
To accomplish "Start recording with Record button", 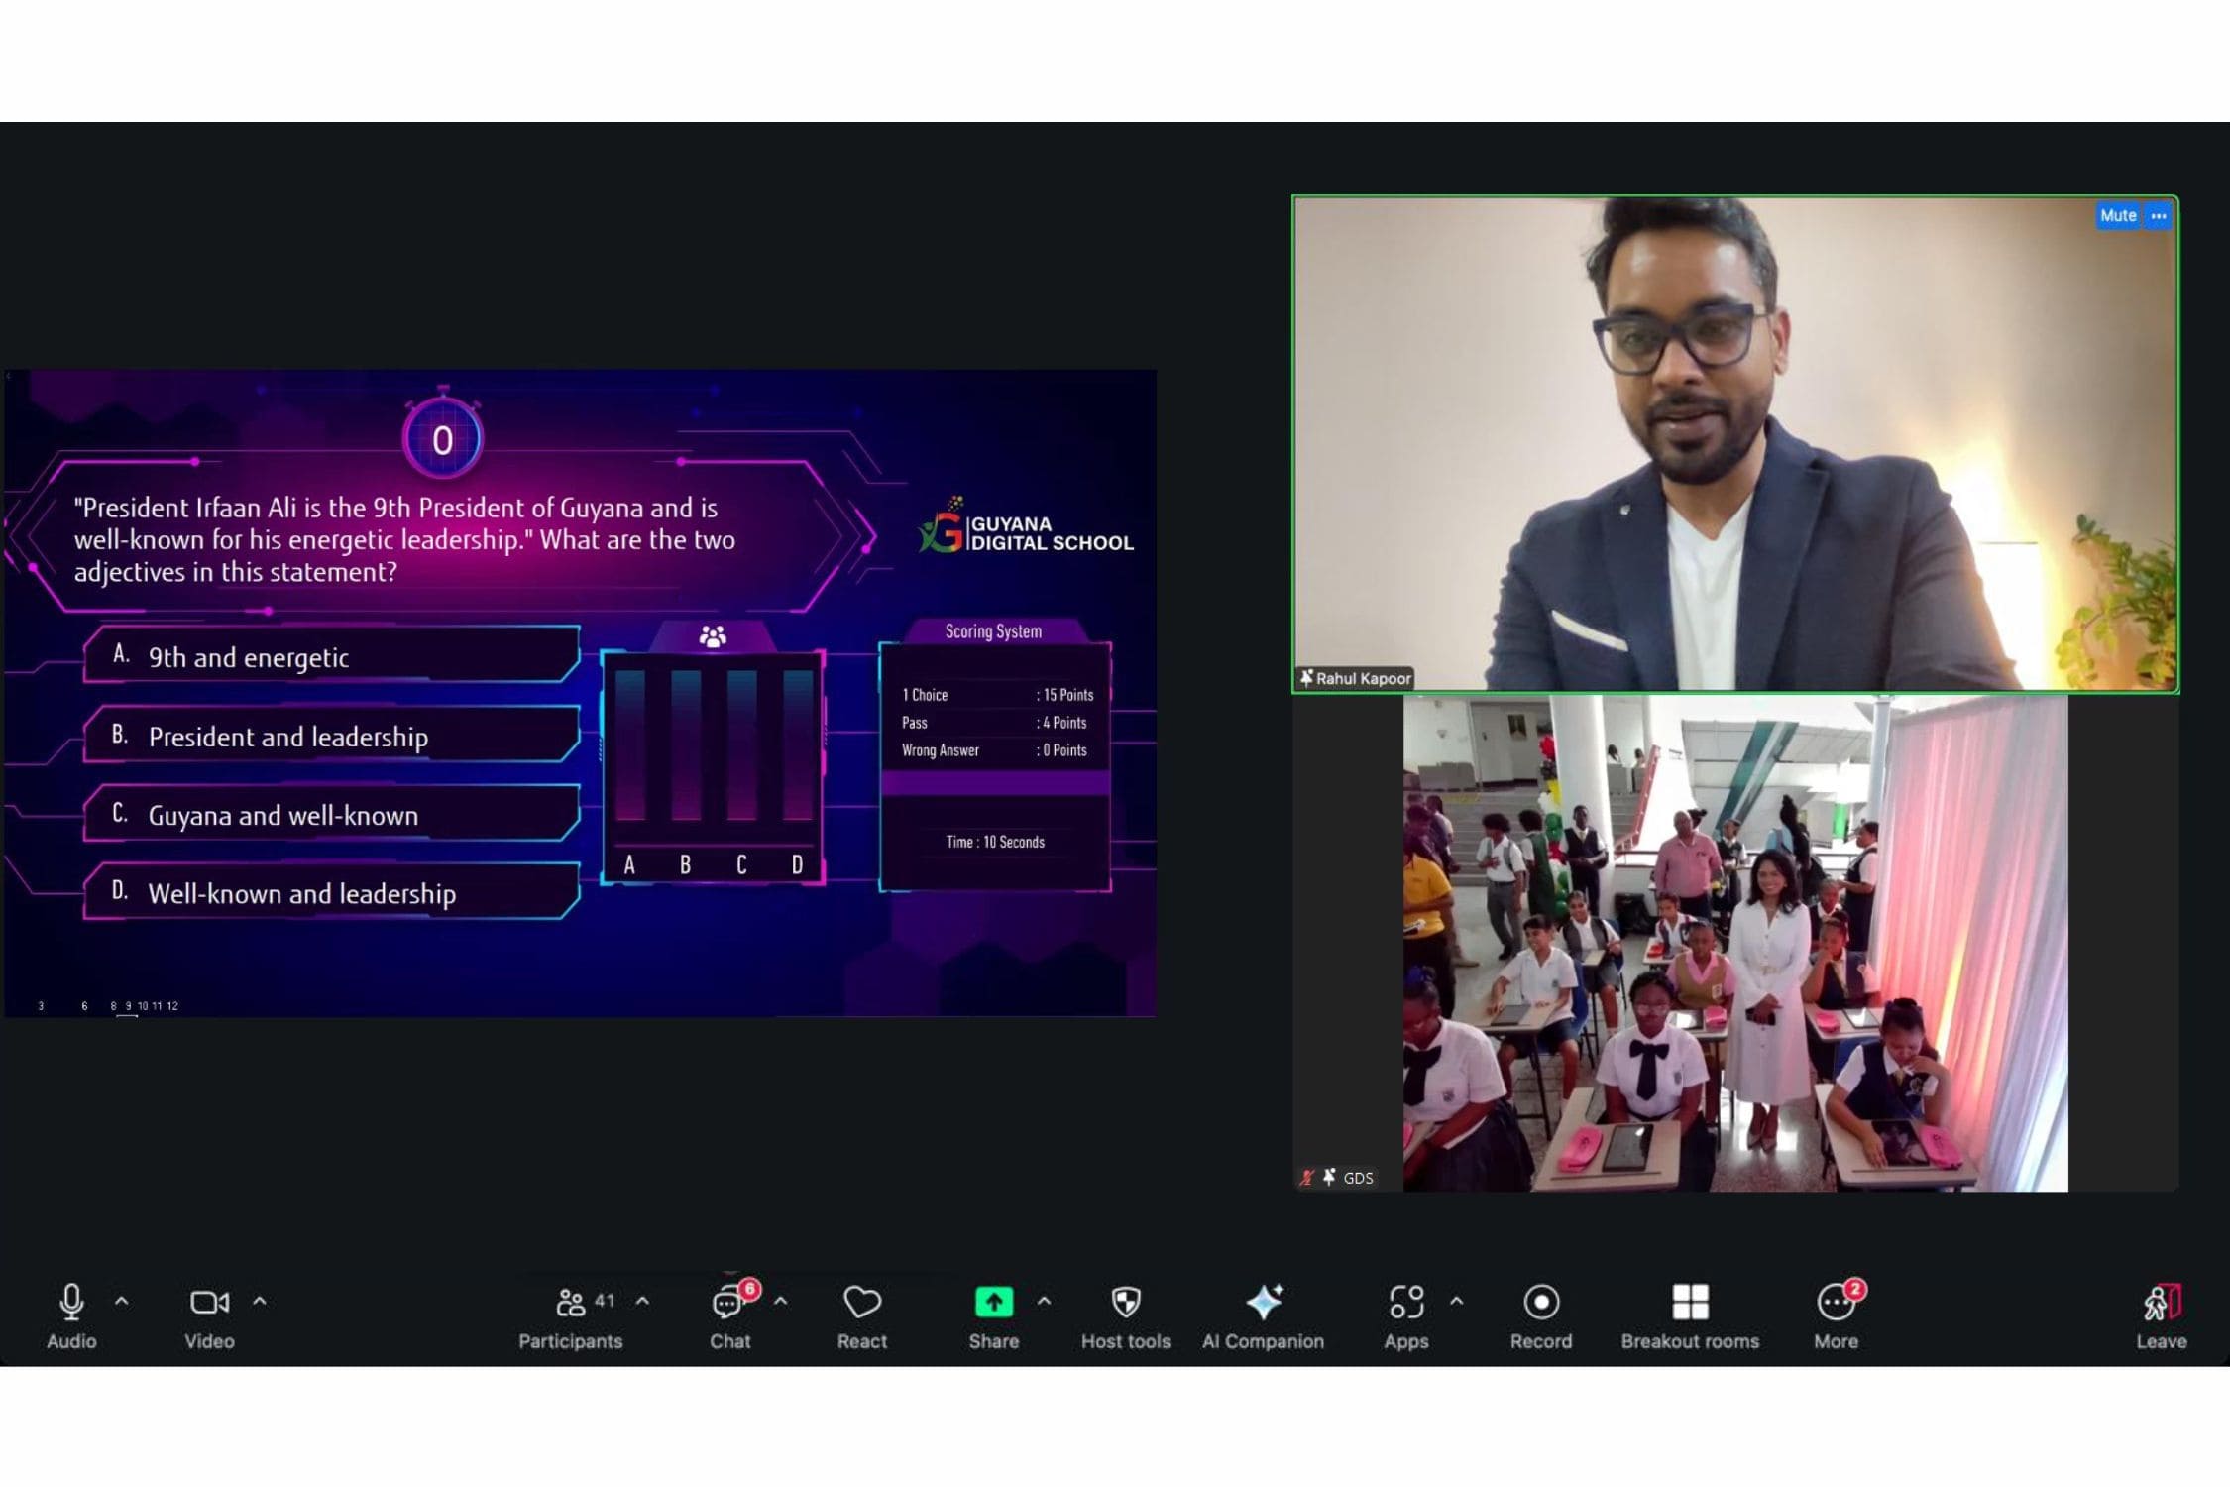I will [1540, 1303].
